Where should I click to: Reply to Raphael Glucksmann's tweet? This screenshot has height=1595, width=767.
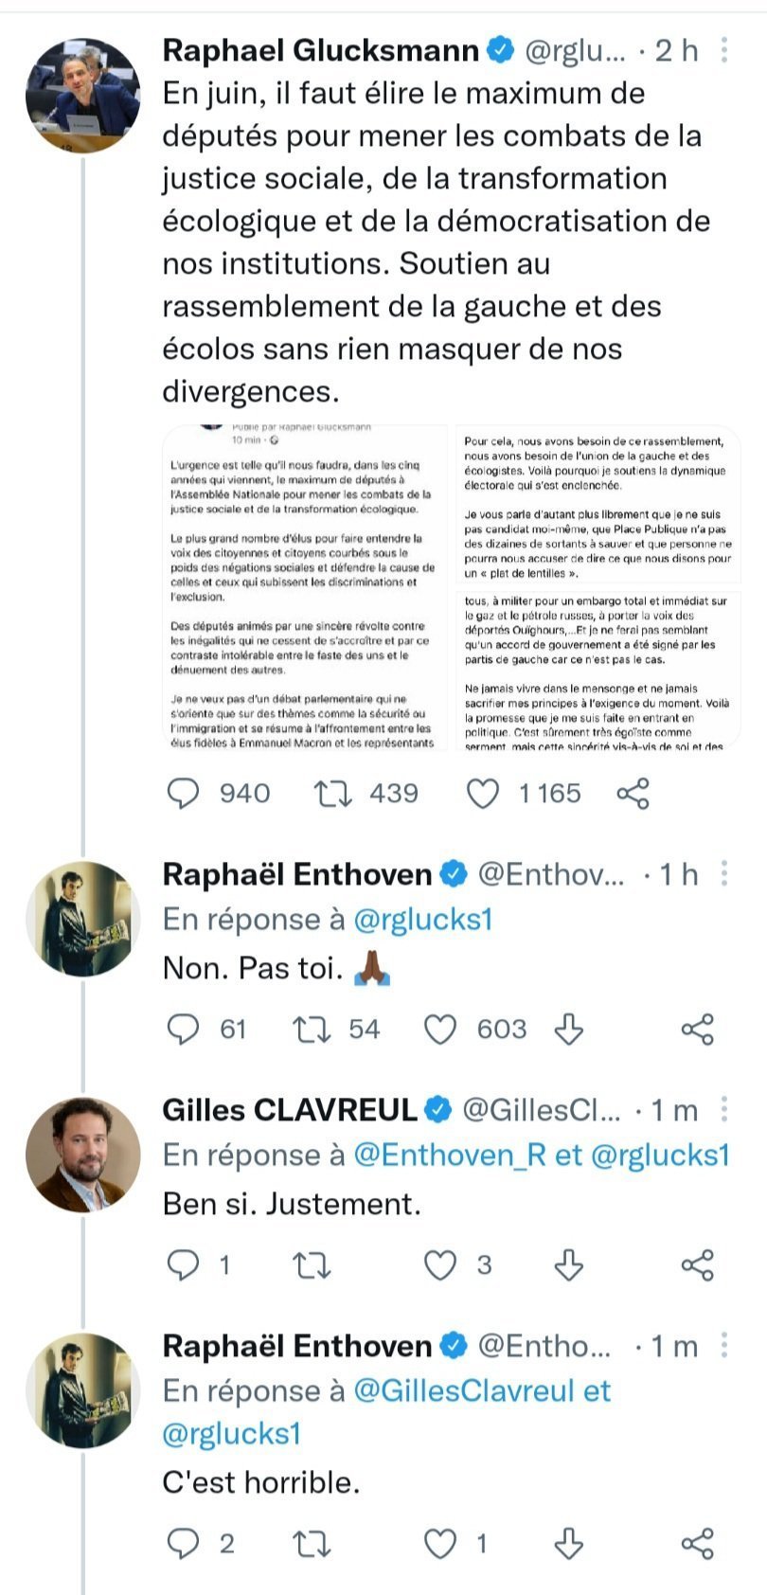[x=183, y=794]
